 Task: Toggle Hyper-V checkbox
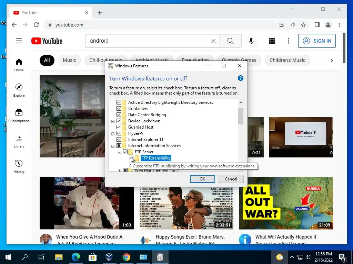point(119,133)
